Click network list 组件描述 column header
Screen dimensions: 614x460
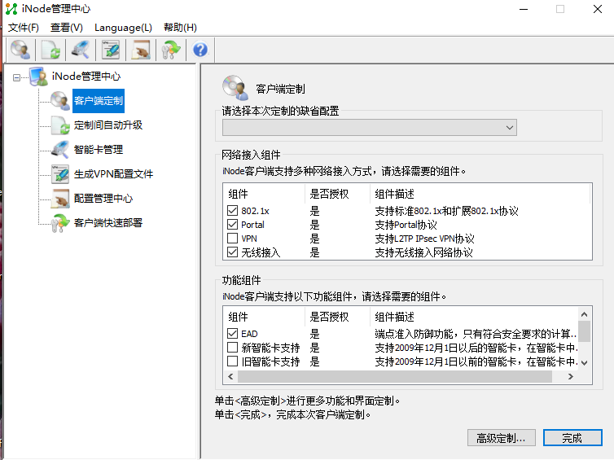(480, 194)
